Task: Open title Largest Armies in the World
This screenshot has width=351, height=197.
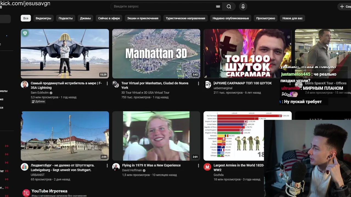Action: coord(239,167)
